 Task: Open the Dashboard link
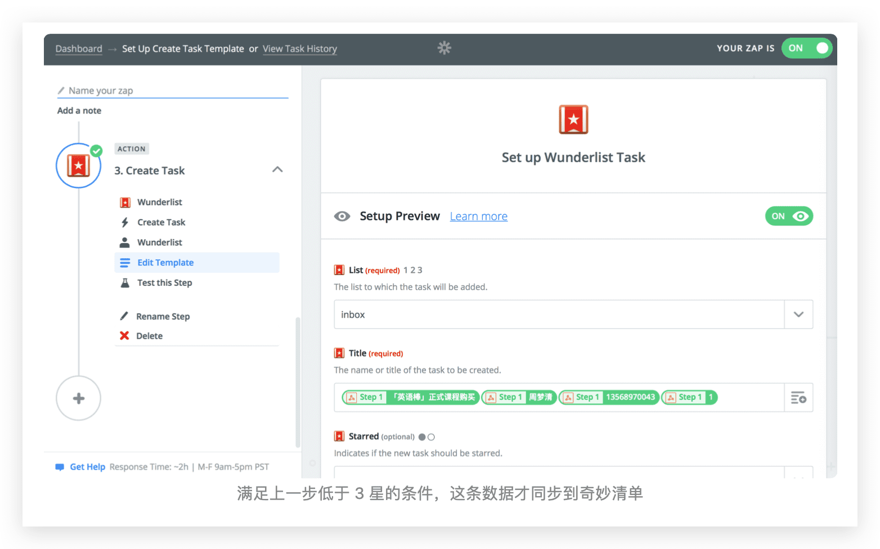click(x=79, y=49)
